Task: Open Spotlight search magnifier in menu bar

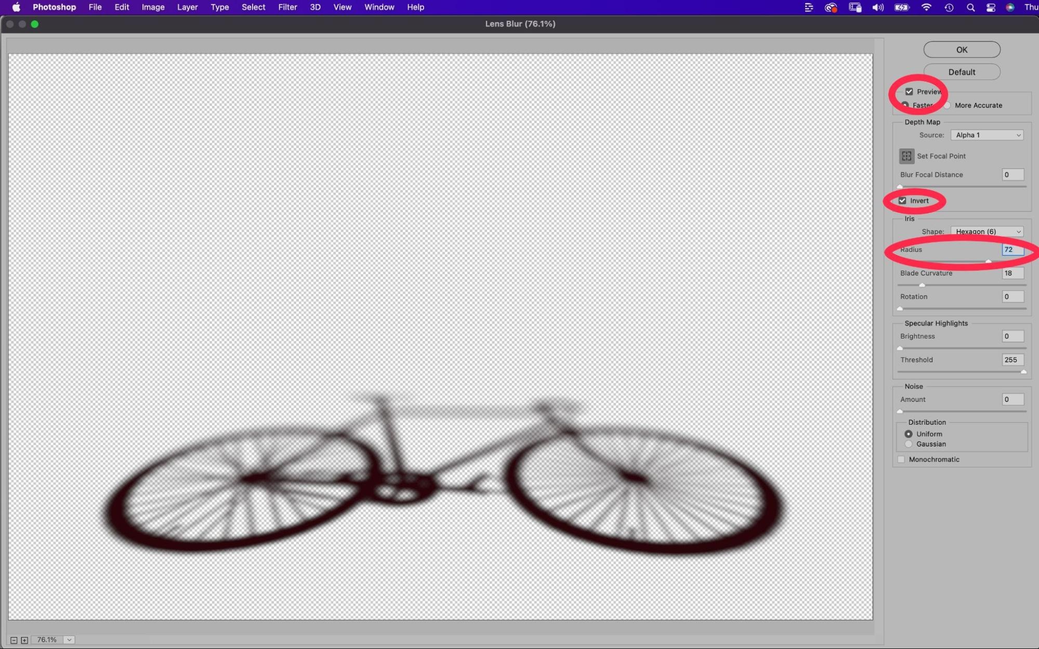Action: click(970, 7)
